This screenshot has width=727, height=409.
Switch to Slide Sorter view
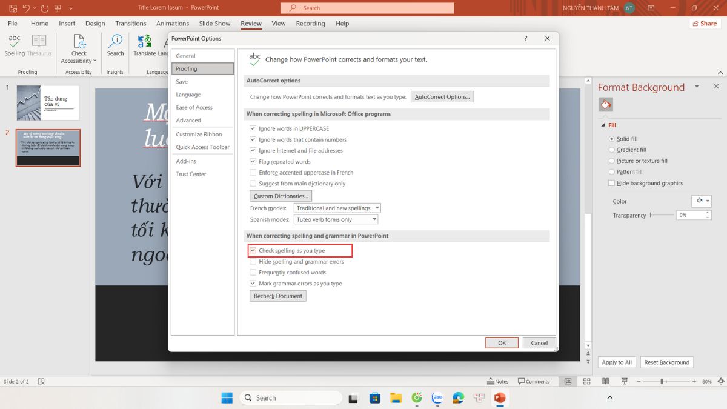pyautogui.click(x=586, y=381)
